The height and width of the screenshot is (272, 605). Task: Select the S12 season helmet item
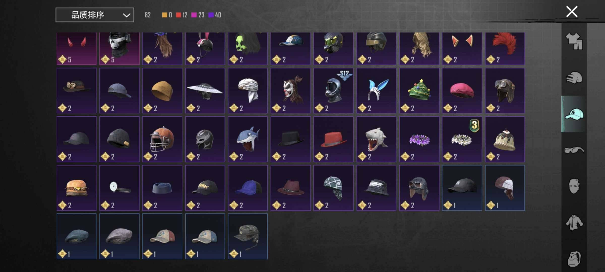pos(334,91)
